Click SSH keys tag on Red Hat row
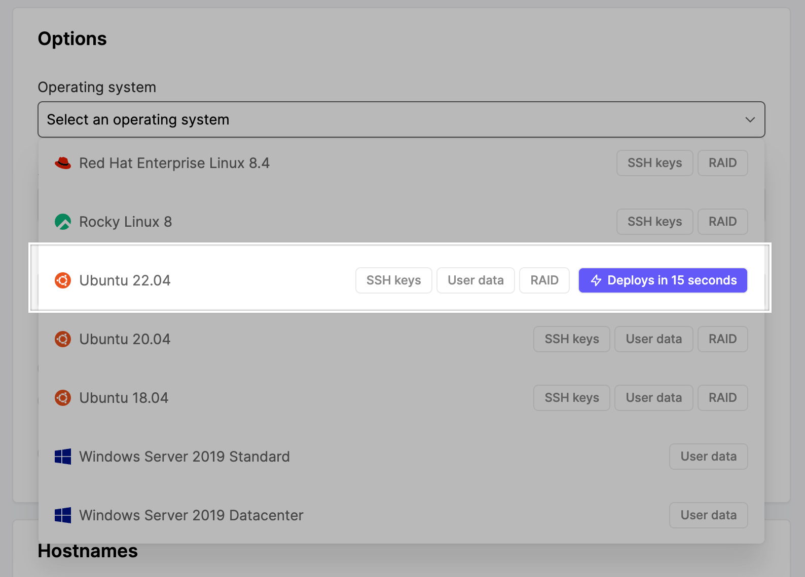Screen dimensions: 805x577 pos(655,163)
